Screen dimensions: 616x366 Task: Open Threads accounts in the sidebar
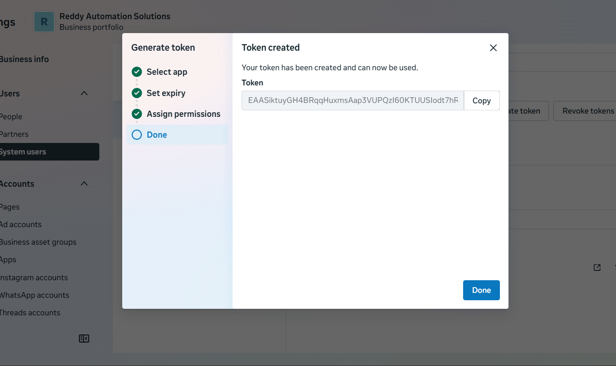click(x=30, y=312)
